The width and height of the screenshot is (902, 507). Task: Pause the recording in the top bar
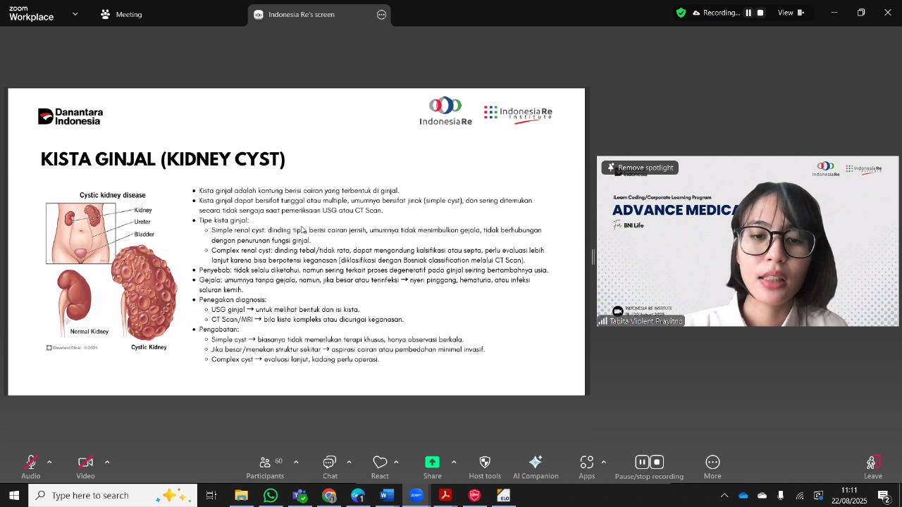click(748, 13)
